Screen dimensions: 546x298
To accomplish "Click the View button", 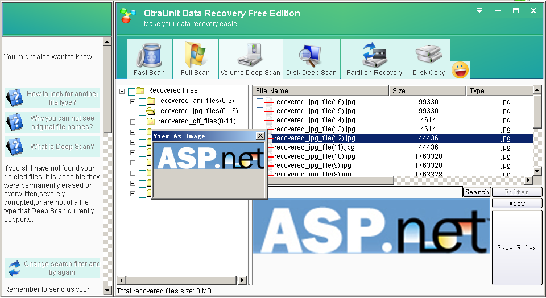I will point(517,203).
